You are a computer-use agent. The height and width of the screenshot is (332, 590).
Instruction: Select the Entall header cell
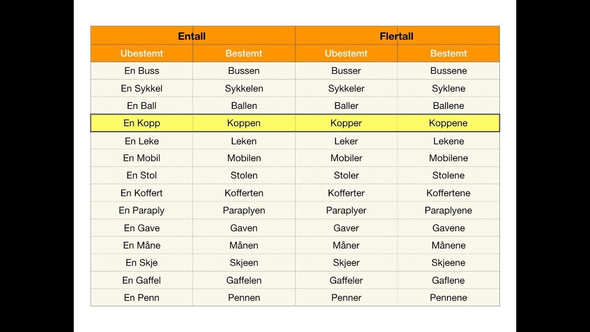[x=193, y=36]
